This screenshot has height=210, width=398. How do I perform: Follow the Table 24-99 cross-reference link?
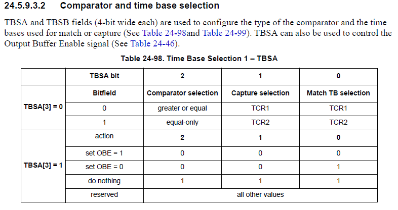point(224,33)
